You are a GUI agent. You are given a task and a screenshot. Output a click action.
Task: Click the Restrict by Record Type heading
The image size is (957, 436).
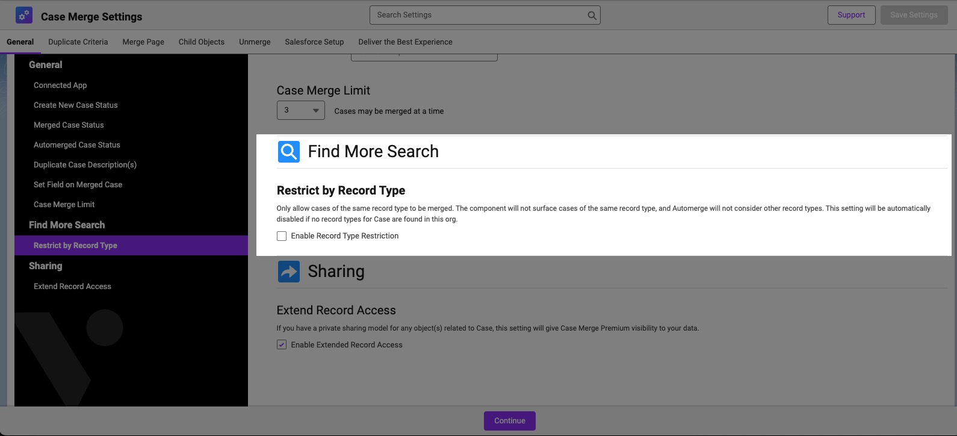[341, 191]
